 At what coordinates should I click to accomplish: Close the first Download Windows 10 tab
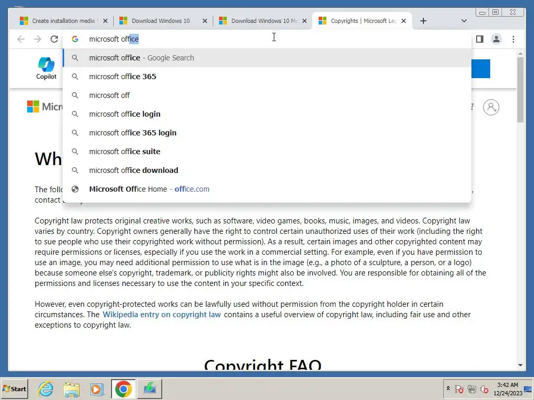204,21
